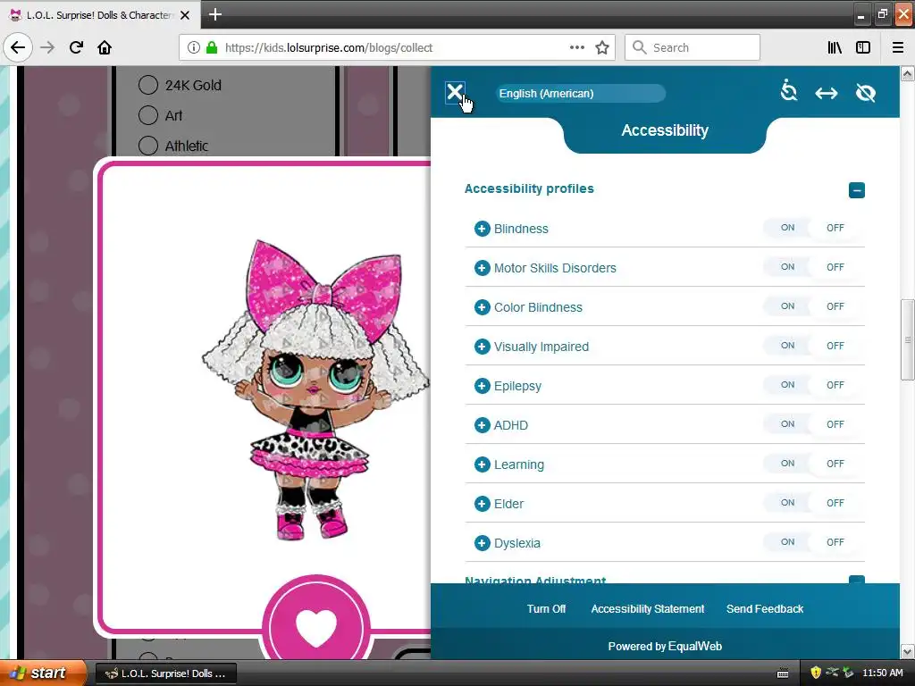The height and width of the screenshot is (686, 915).
Task: Set the Epilepsy profile to OFF
Action: [x=835, y=384]
